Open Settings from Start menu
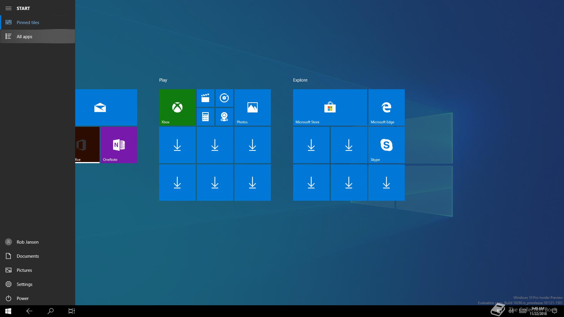Screen dimensions: 564x317 (38, 284)
